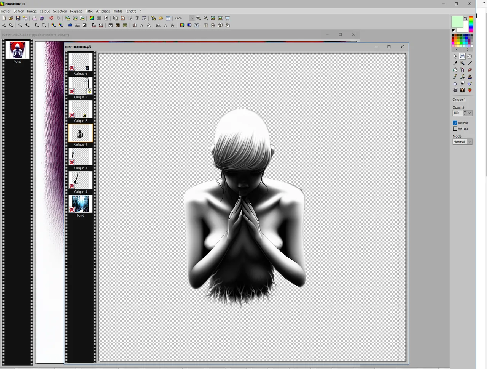Open the Calque menu
487x369 pixels.
pos(45,11)
